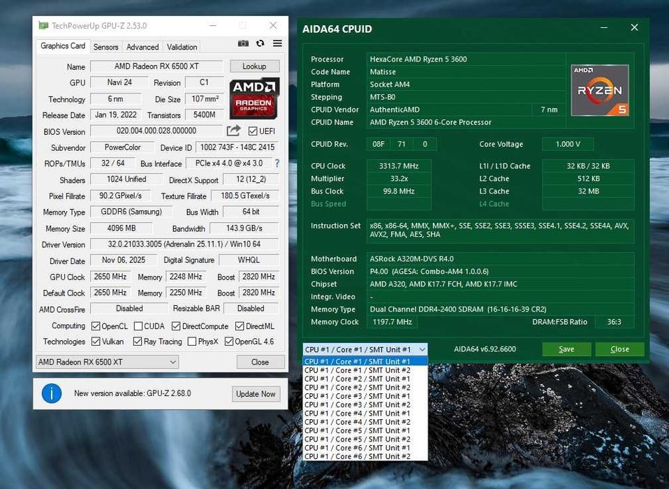Click the blue info icon in update notice
The height and width of the screenshot is (489, 669).
tap(52, 393)
